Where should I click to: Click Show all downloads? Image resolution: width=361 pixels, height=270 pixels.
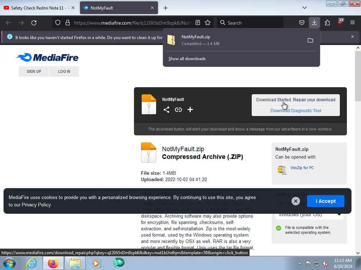[187, 59]
